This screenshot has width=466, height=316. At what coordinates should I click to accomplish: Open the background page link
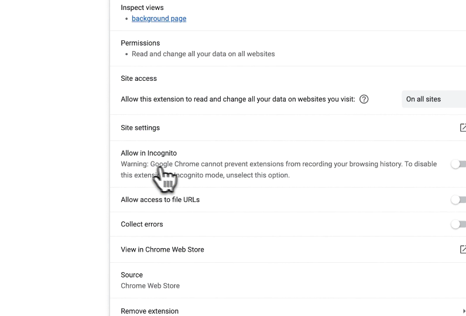tap(159, 19)
